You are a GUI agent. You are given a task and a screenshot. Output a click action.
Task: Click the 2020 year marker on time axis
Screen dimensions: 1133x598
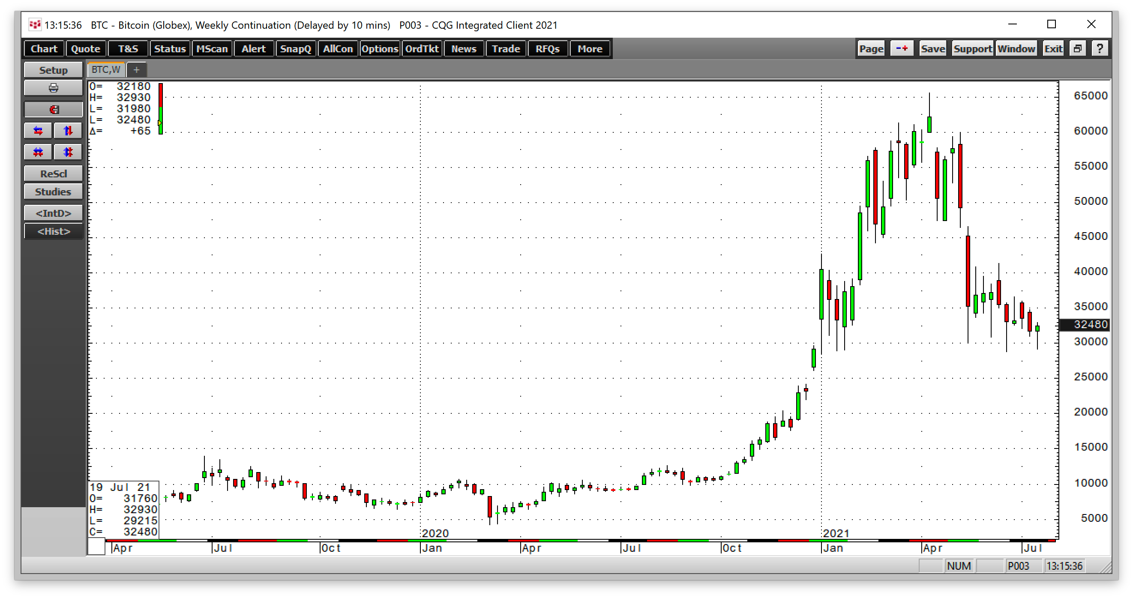pyautogui.click(x=435, y=533)
